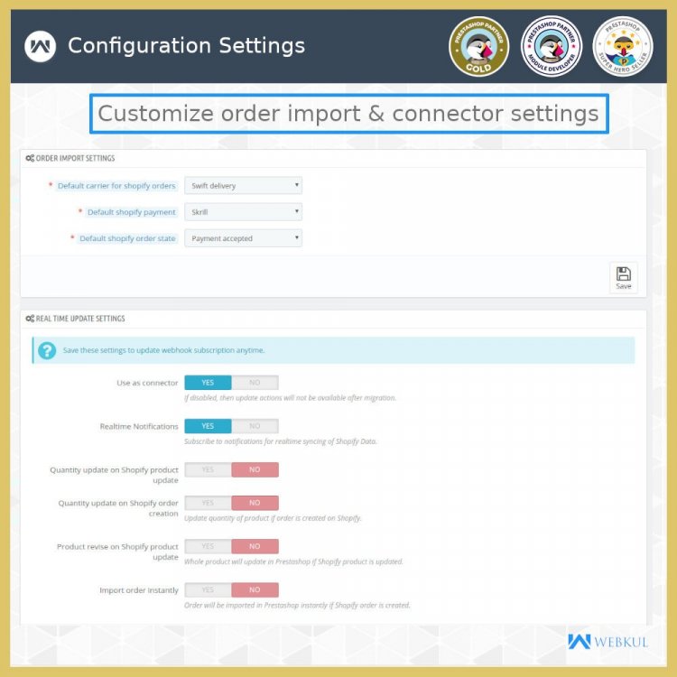Image resolution: width=677 pixels, height=677 pixels.
Task: Click the Webkul logo beside Configuration Settings
Action: pyautogui.click(x=40, y=46)
